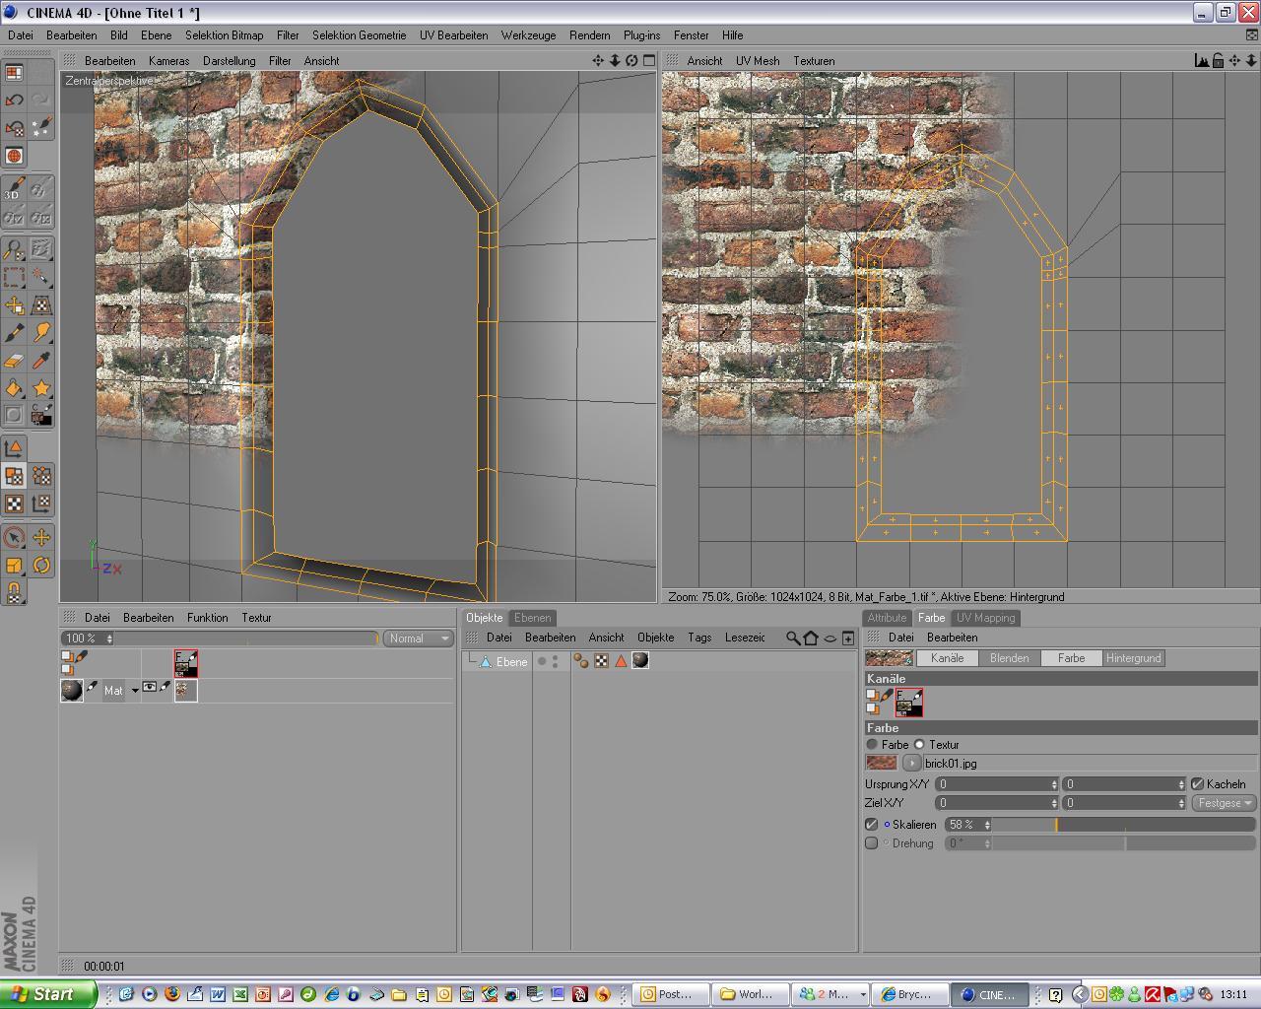Select the star polygon shape tool

[x=41, y=388]
